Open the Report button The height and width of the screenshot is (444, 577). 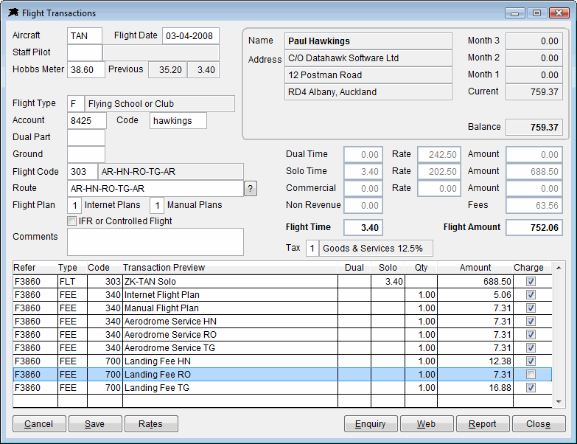pyautogui.click(x=483, y=424)
